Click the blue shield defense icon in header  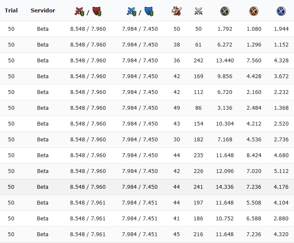[x=149, y=12]
